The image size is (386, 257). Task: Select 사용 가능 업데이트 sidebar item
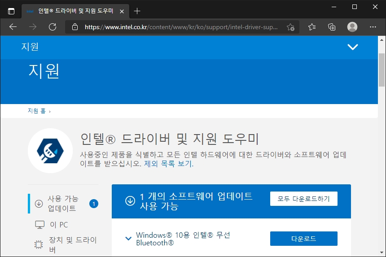point(64,203)
